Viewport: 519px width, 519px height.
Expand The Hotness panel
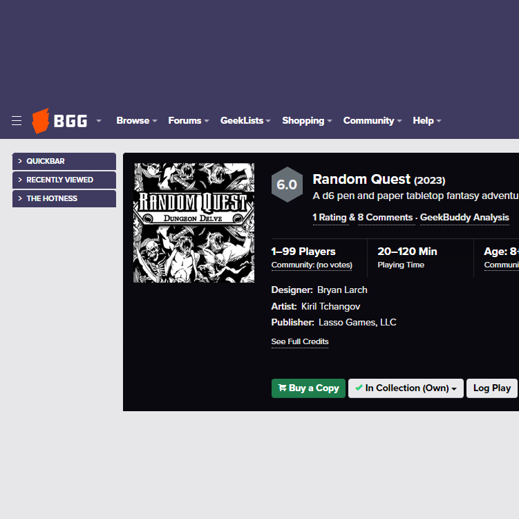[x=64, y=198]
